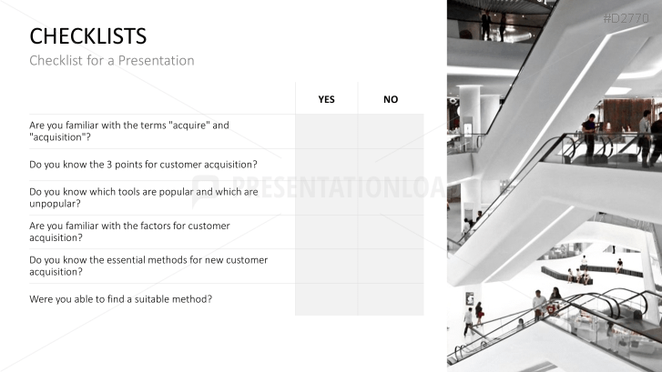Select the CHECKLISTS title text
This screenshot has height=372, width=662.
click(87, 36)
